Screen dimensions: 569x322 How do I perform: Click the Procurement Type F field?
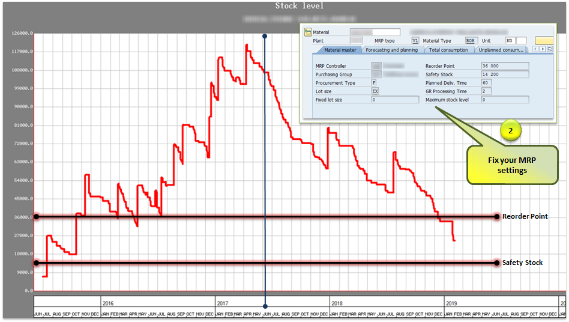coord(374,83)
